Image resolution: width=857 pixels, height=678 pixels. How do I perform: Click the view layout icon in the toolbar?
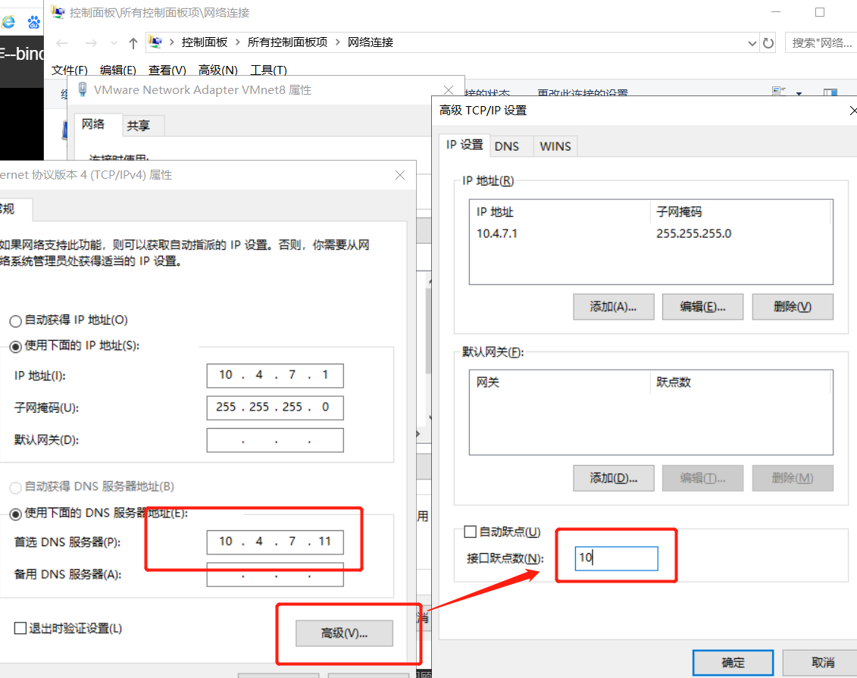[x=778, y=92]
